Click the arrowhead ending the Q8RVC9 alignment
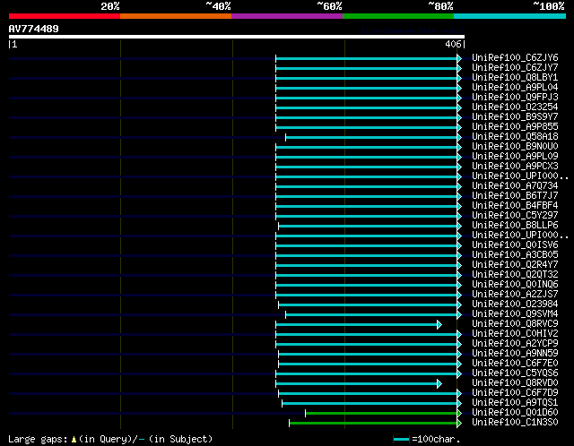This screenshot has width=574, height=446. click(x=439, y=324)
